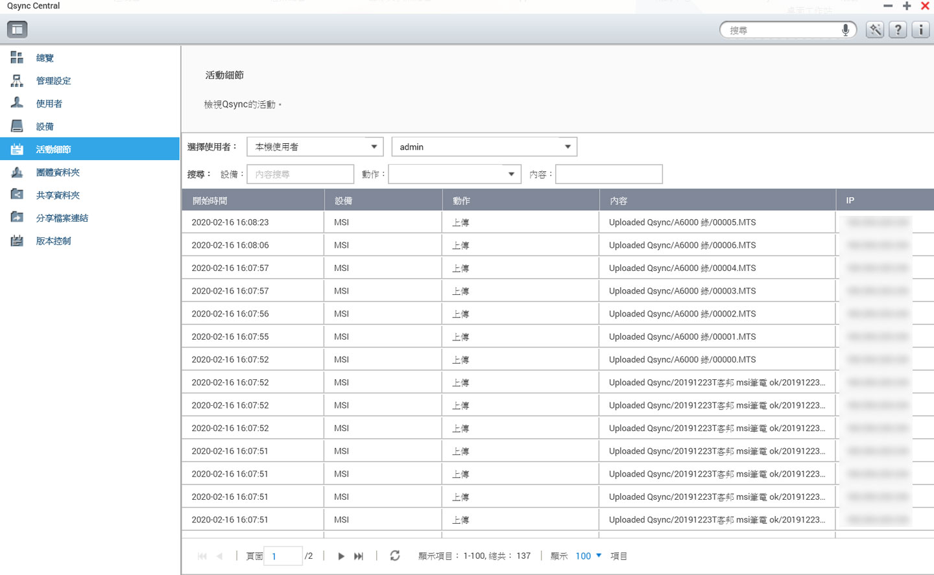This screenshot has width=934, height=575.
Task: Open the 總覽 overview menu item
Action: (x=45, y=58)
